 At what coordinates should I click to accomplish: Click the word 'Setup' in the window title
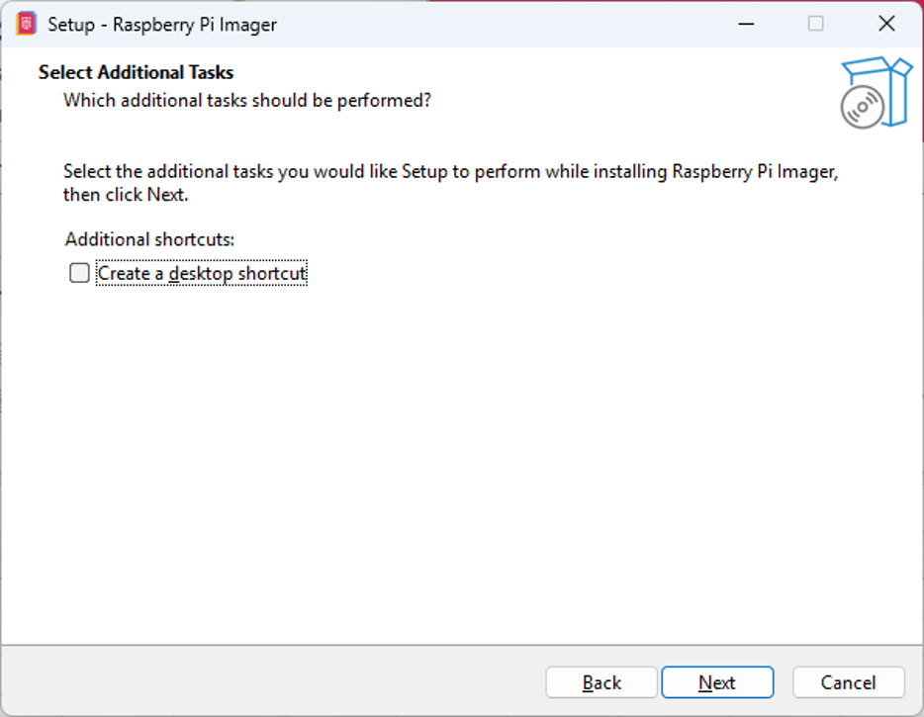click(x=71, y=25)
